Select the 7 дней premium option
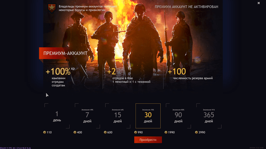266x149 pixels. click(88, 116)
